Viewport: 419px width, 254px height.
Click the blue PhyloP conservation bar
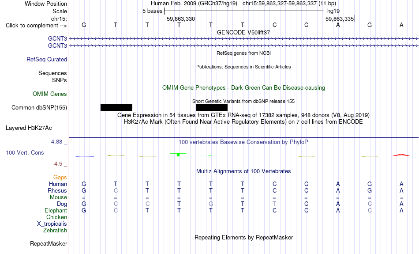pos(84,156)
